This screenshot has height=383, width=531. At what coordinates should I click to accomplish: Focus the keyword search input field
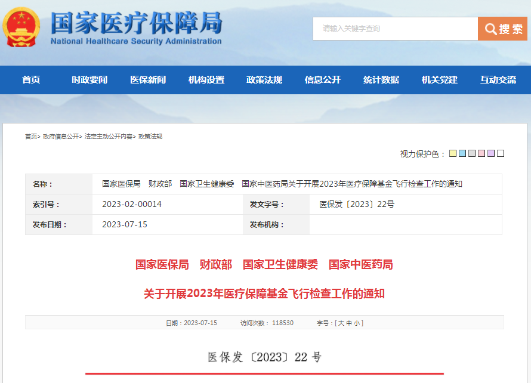395,29
